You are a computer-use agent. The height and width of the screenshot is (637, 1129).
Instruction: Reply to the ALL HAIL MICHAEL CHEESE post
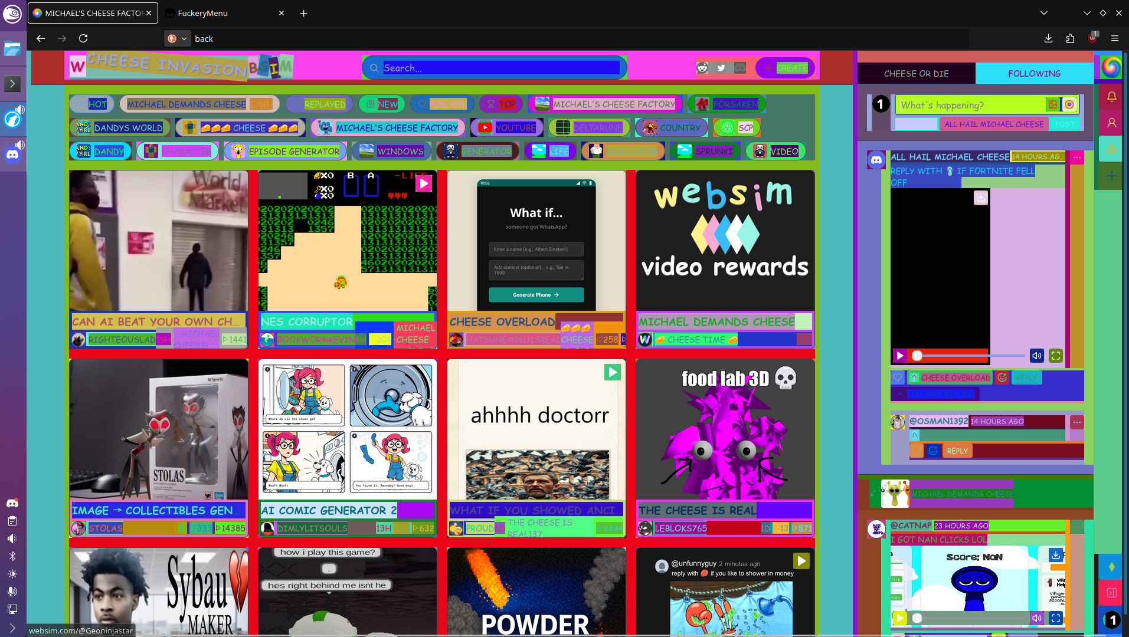tap(1026, 377)
